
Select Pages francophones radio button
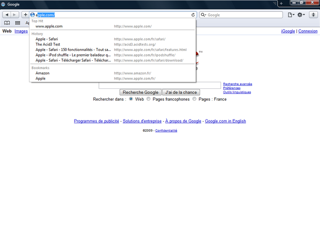pyautogui.click(x=149, y=99)
